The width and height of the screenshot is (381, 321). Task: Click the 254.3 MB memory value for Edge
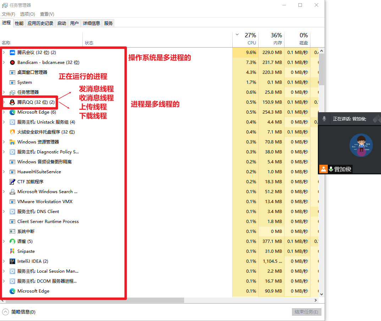point(272,112)
